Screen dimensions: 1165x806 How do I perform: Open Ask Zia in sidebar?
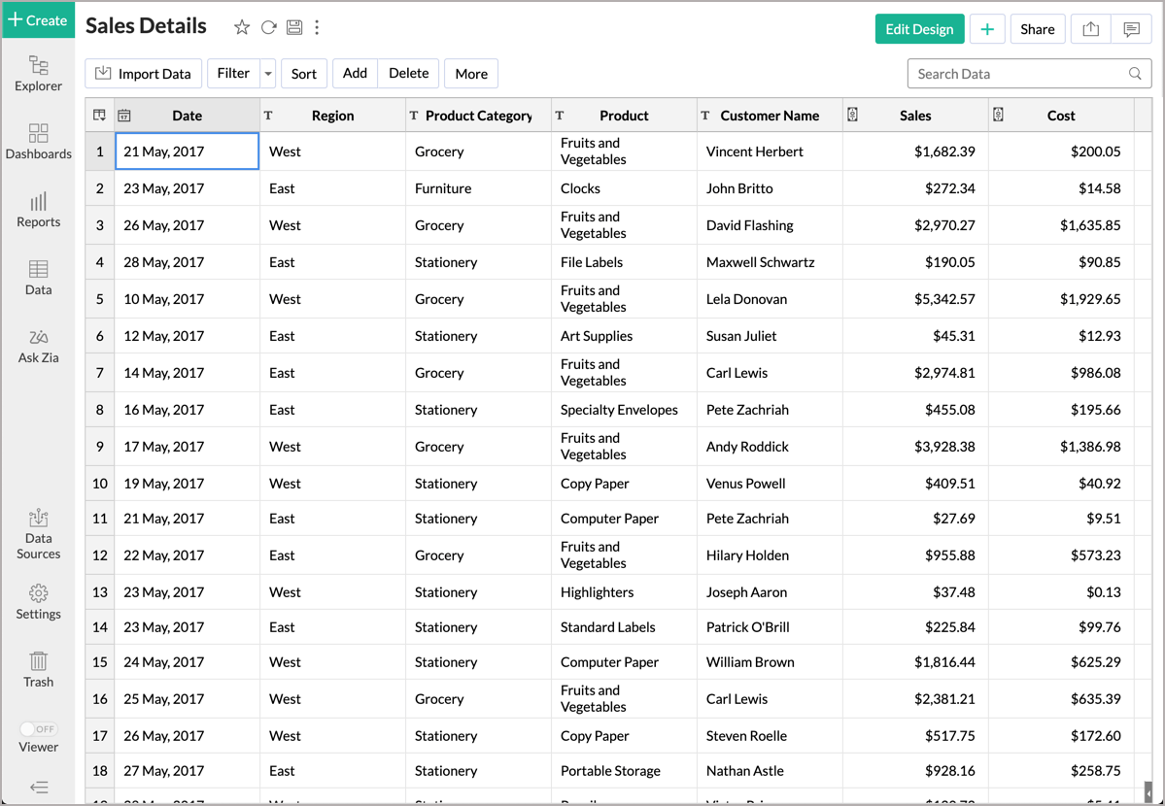[x=39, y=346]
